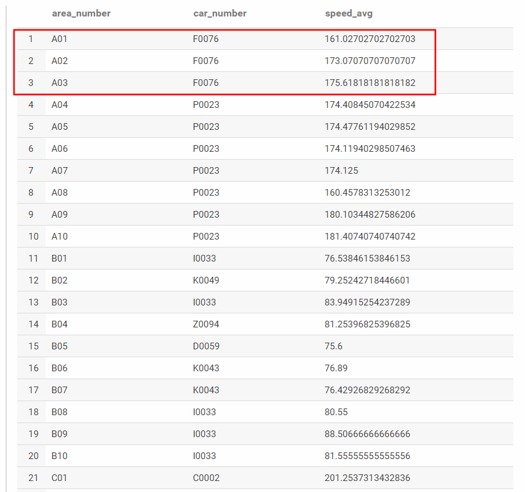Click car number I0033 in row B01
Screen dimensions: 525x492
[x=204, y=258]
